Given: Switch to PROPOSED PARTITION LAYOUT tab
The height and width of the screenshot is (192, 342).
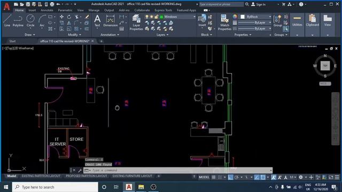Looking at the screenshot, I should pos(87,176).
